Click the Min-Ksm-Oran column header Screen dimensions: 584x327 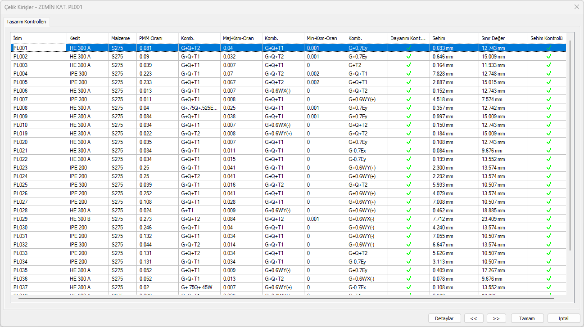(x=325, y=38)
